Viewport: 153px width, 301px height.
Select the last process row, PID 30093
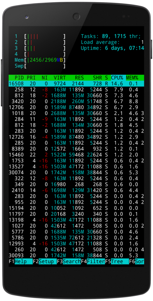coord(76,256)
